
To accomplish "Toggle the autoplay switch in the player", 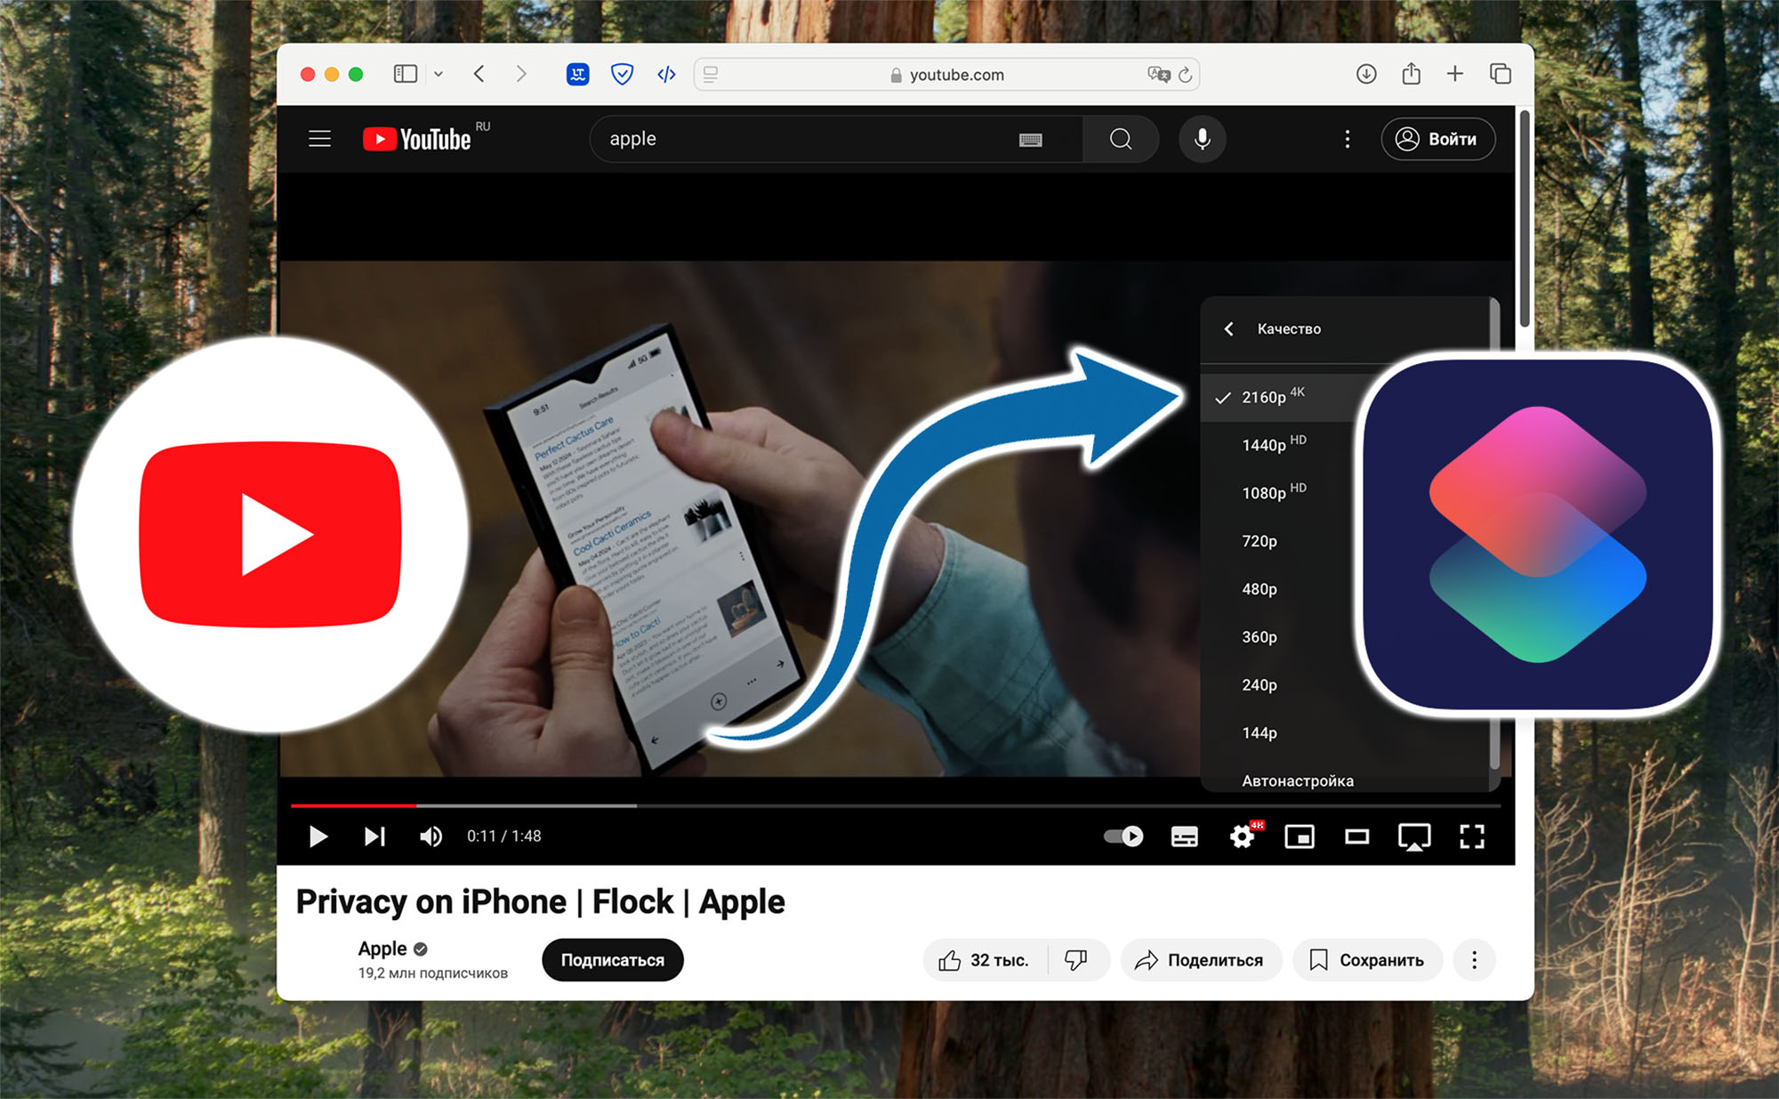I will [1123, 836].
